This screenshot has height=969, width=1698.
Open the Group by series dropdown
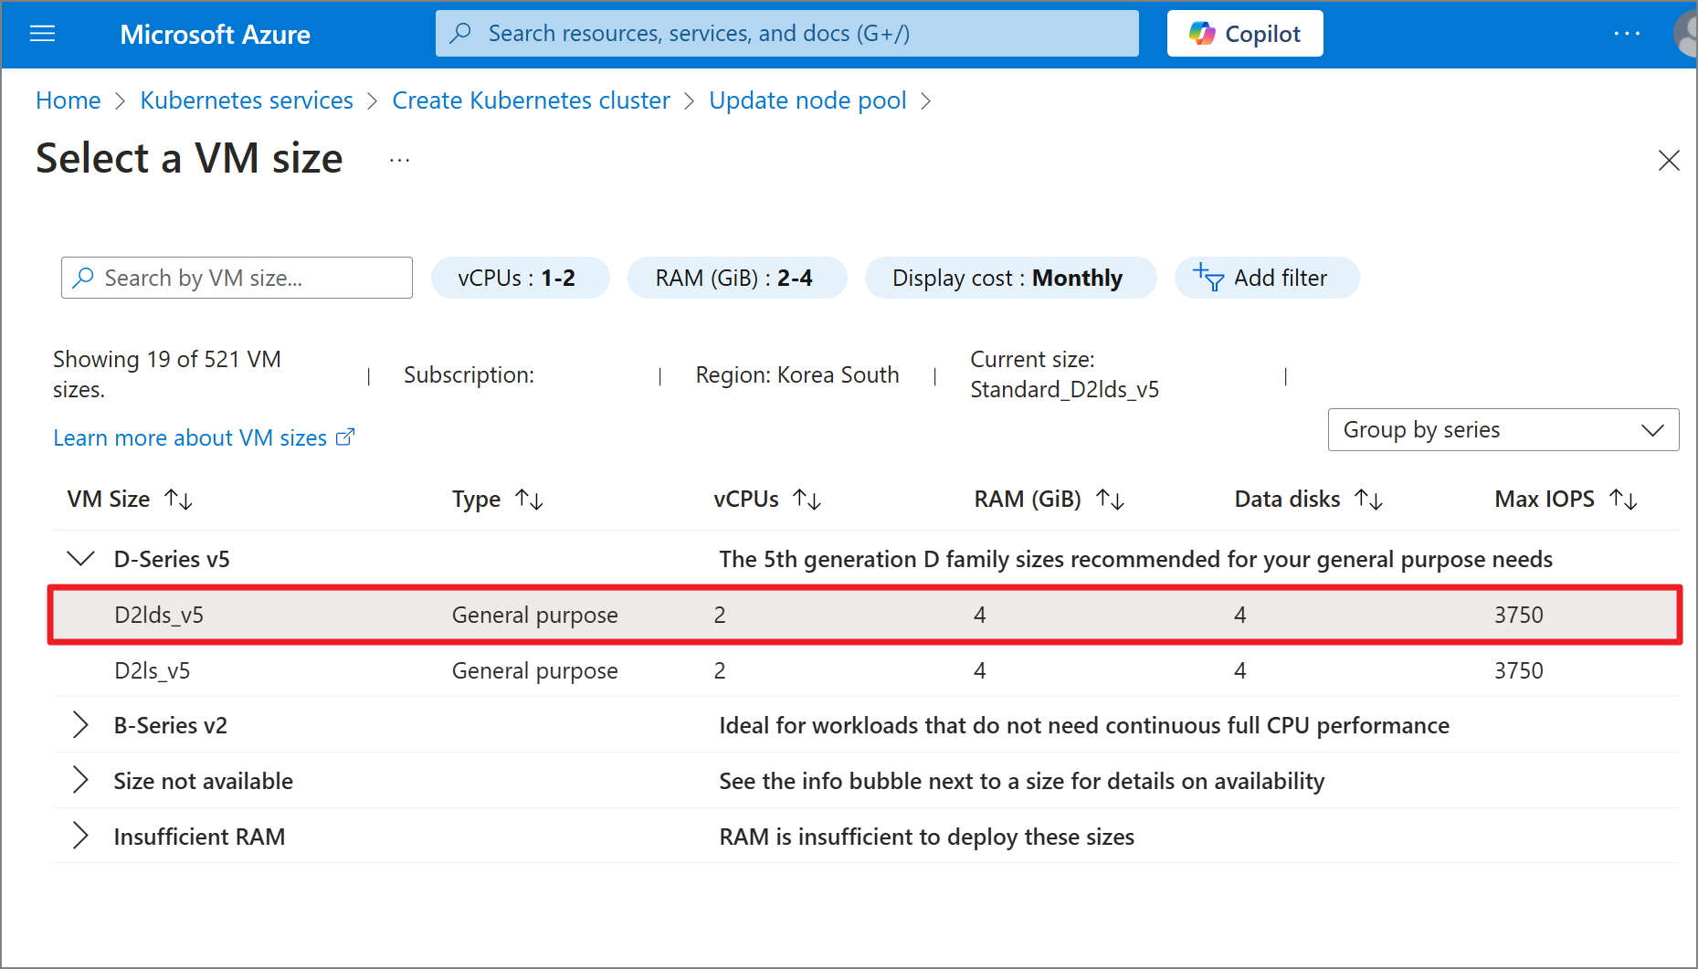1503,430
